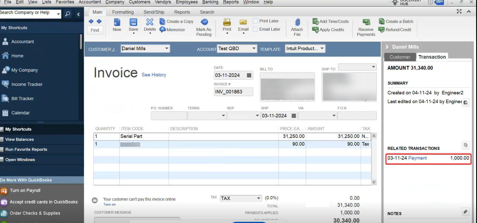The height and width of the screenshot is (223, 477).
Task: Click the Print icon
Action: coord(227,22)
